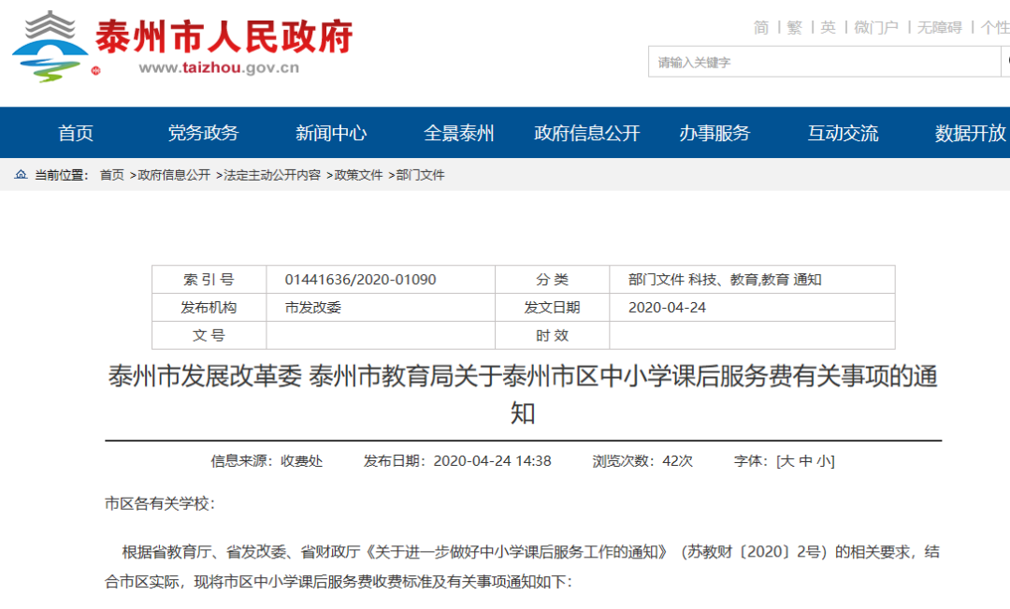Click the 政策文件 breadcrumb link
Screen dimensions: 1010x609
coord(358,175)
